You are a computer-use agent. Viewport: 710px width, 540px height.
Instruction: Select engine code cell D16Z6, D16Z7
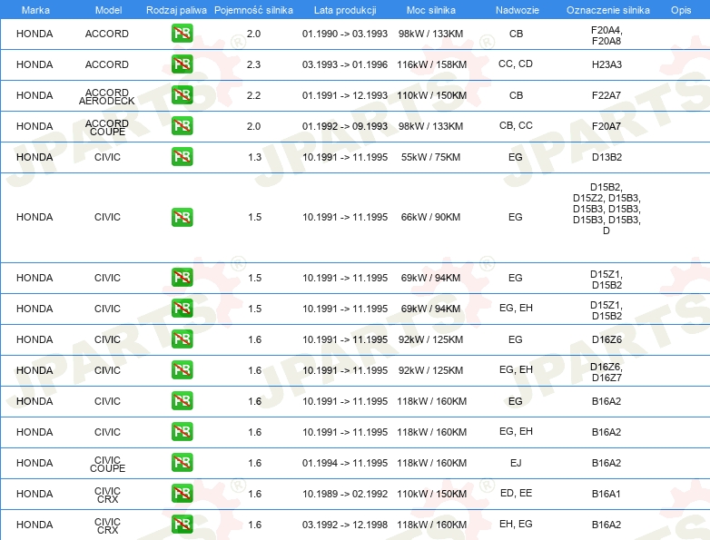(606, 372)
